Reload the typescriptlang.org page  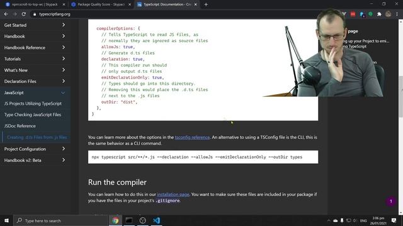point(24,14)
